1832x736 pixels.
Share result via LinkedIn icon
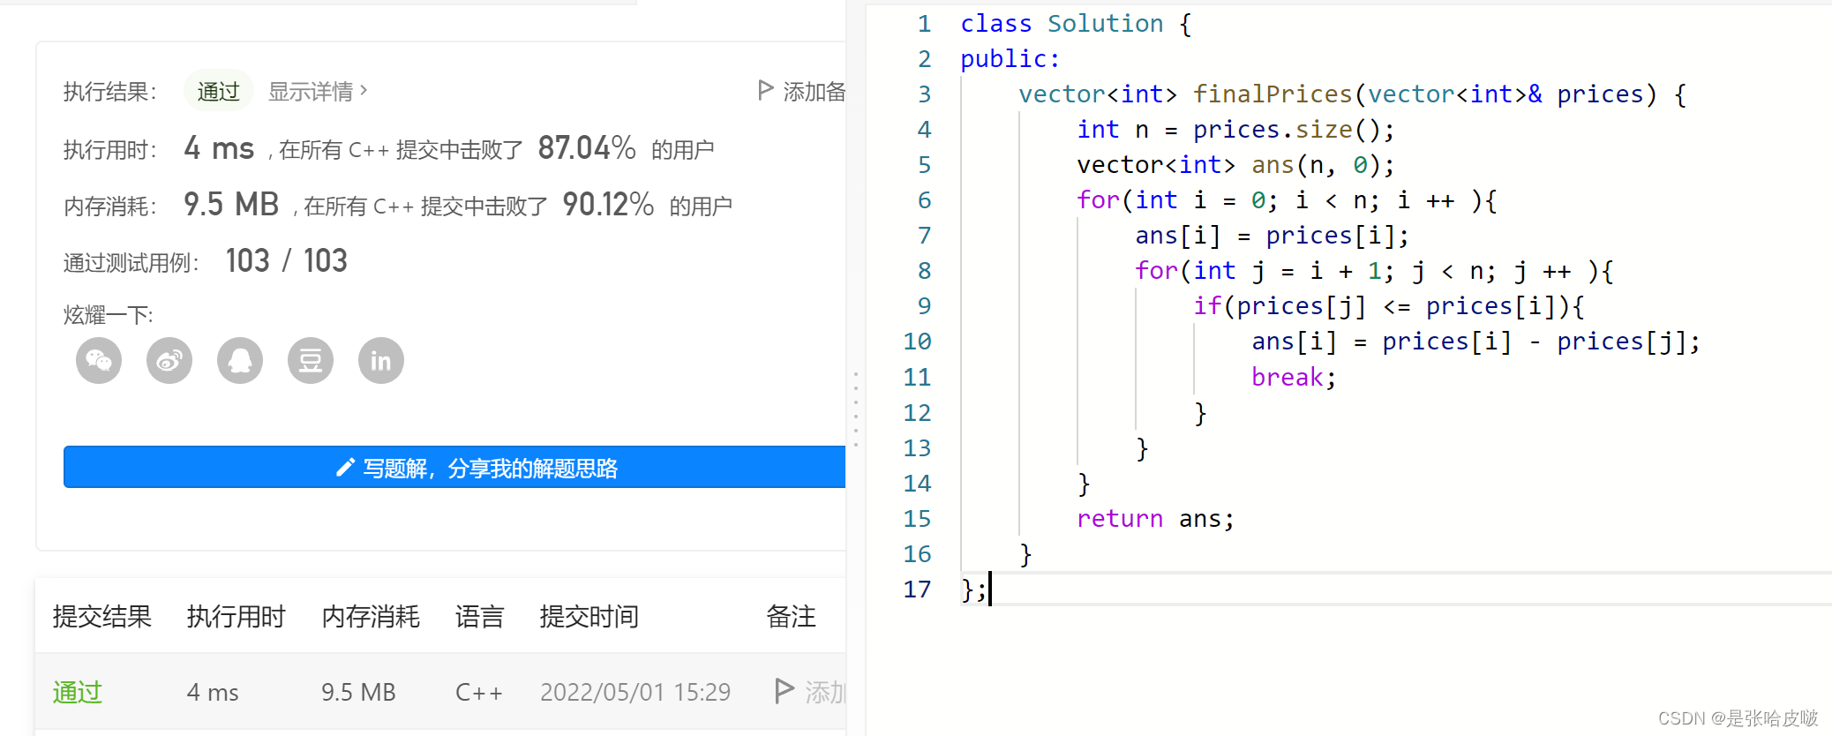click(x=381, y=361)
